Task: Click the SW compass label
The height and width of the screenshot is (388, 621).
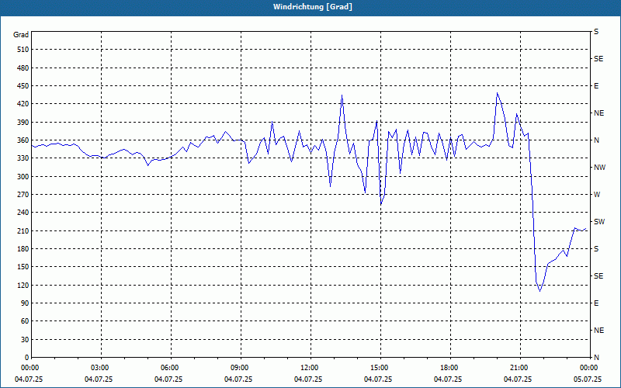Action: click(599, 222)
